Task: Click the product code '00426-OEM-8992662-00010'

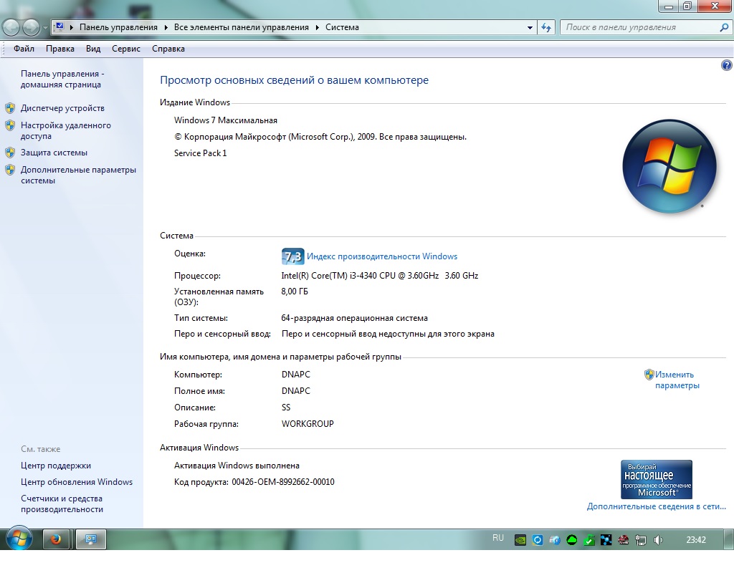Action: point(283,481)
